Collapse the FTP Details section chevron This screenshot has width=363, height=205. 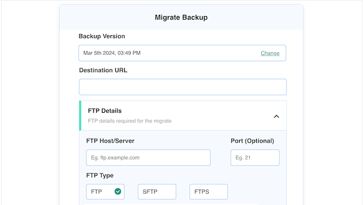277,116
